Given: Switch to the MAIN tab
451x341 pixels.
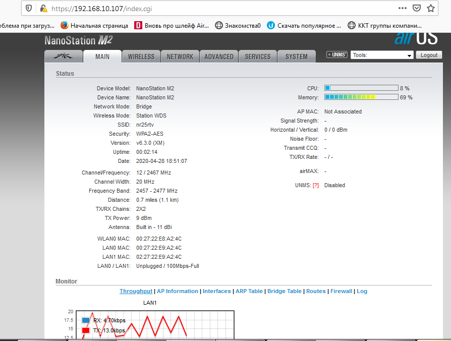Looking at the screenshot, I should point(102,56).
